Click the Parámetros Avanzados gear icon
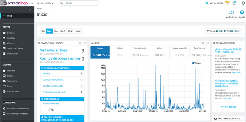 point(4,114)
